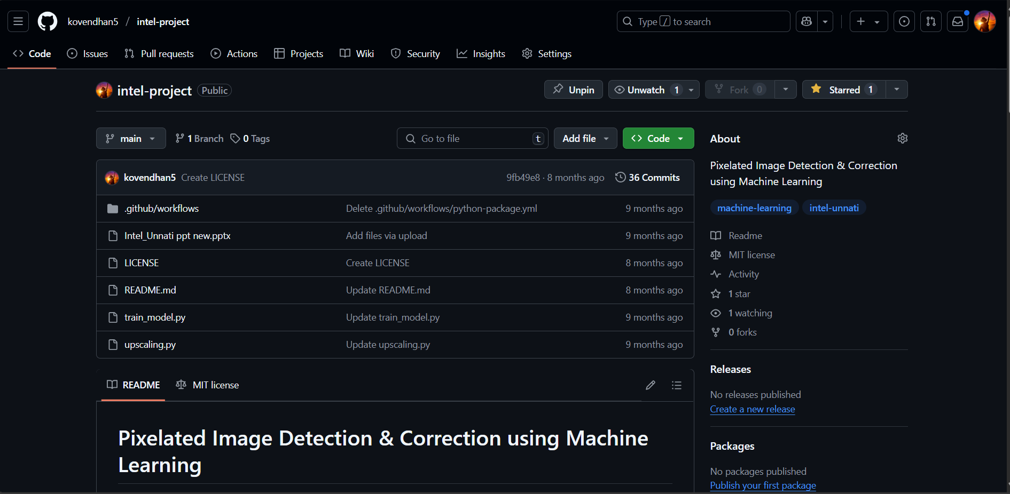Viewport: 1010px width, 494px height.
Task: View the 1 Branch link
Action: [x=199, y=138]
